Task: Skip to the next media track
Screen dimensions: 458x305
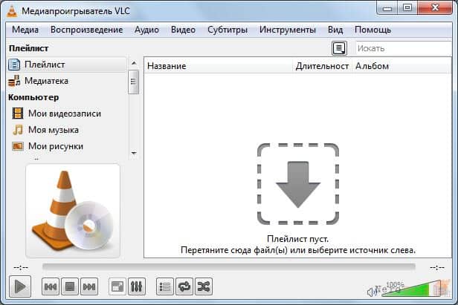Action: pyautogui.click(x=89, y=286)
